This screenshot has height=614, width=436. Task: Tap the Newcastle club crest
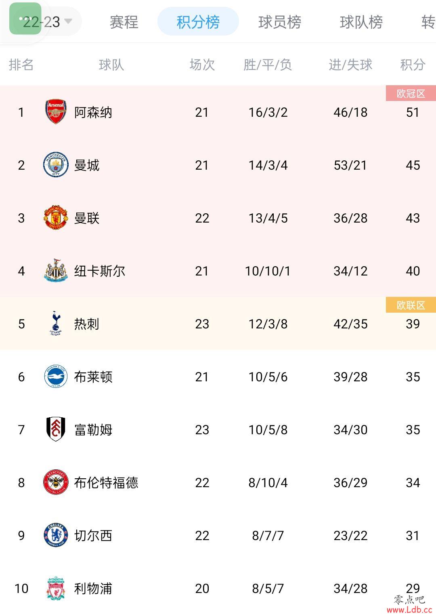[56, 271]
